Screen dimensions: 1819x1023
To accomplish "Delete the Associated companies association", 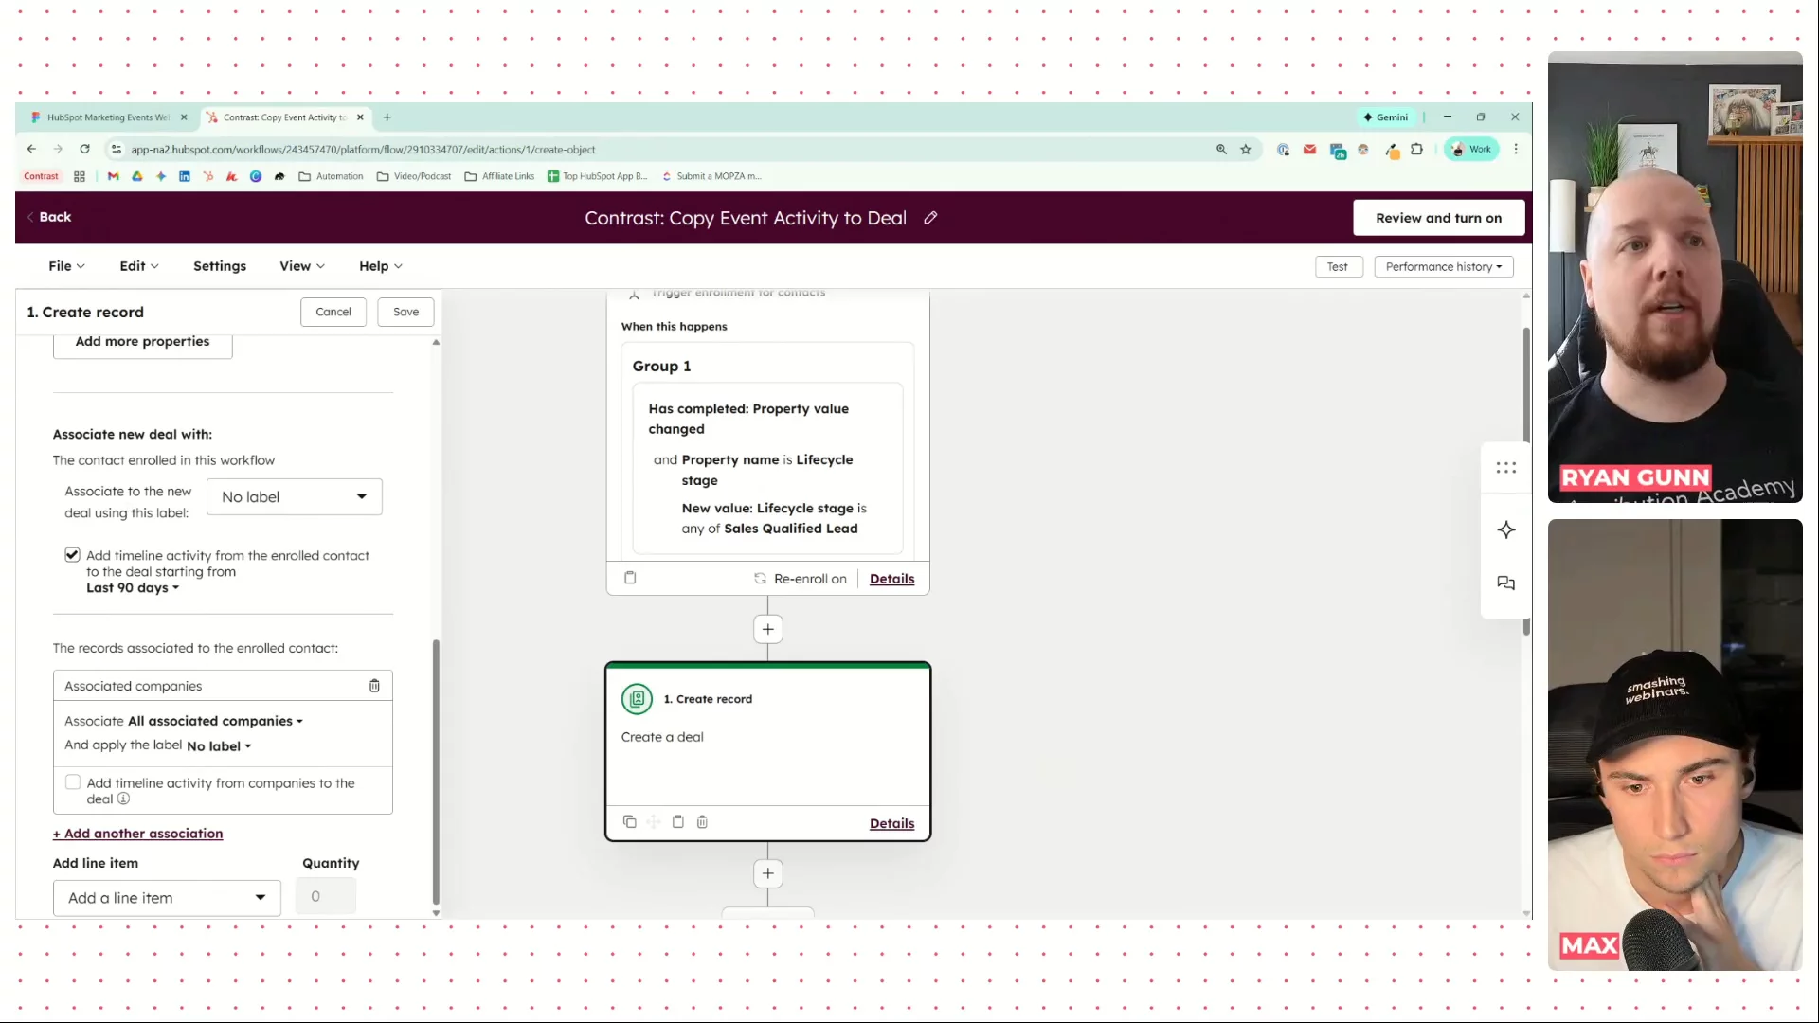I will [374, 686].
